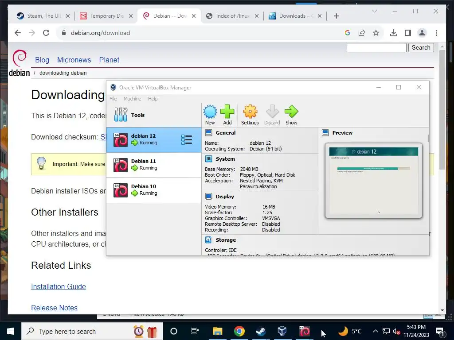Click the Add machine green plus icon
This screenshot has height=340, width=454.
(x=227, y=115)
